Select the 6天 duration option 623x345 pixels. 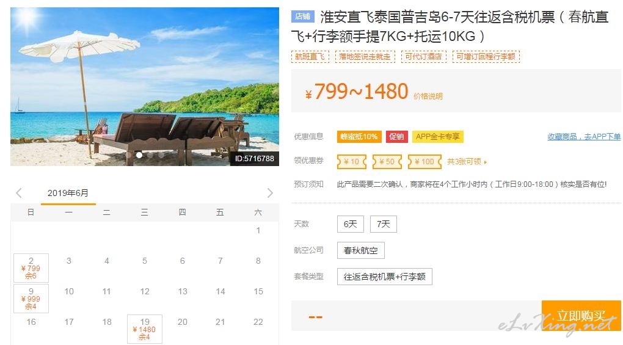[351, 224]
